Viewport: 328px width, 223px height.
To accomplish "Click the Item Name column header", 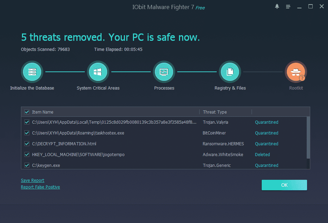I will click(x=43, y=112).
